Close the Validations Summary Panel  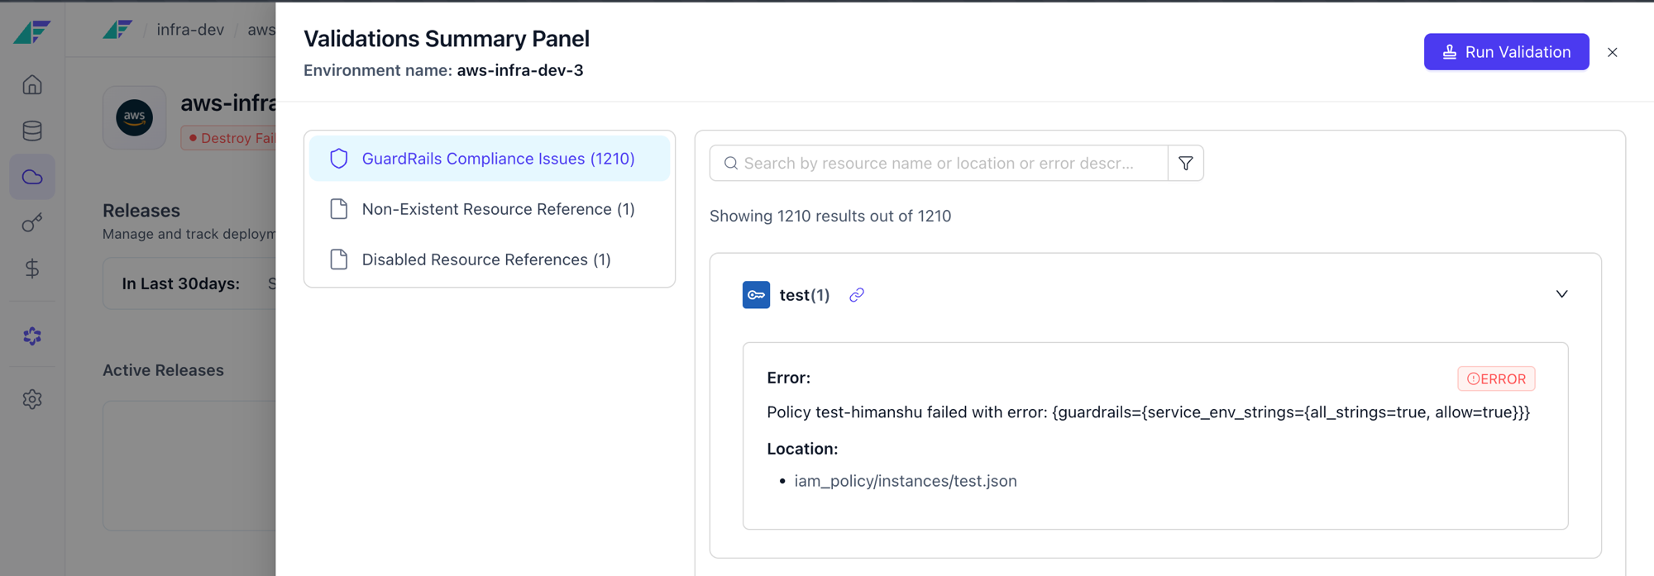pyautogui.click(x=1612, y=52)
